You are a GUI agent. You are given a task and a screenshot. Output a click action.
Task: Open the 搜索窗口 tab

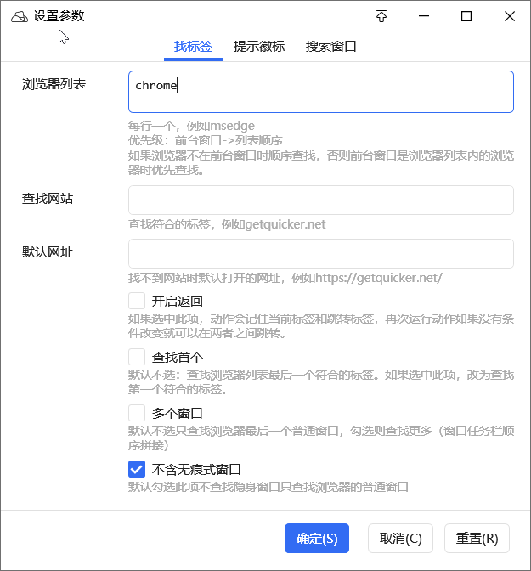click(x=330, y=47)
